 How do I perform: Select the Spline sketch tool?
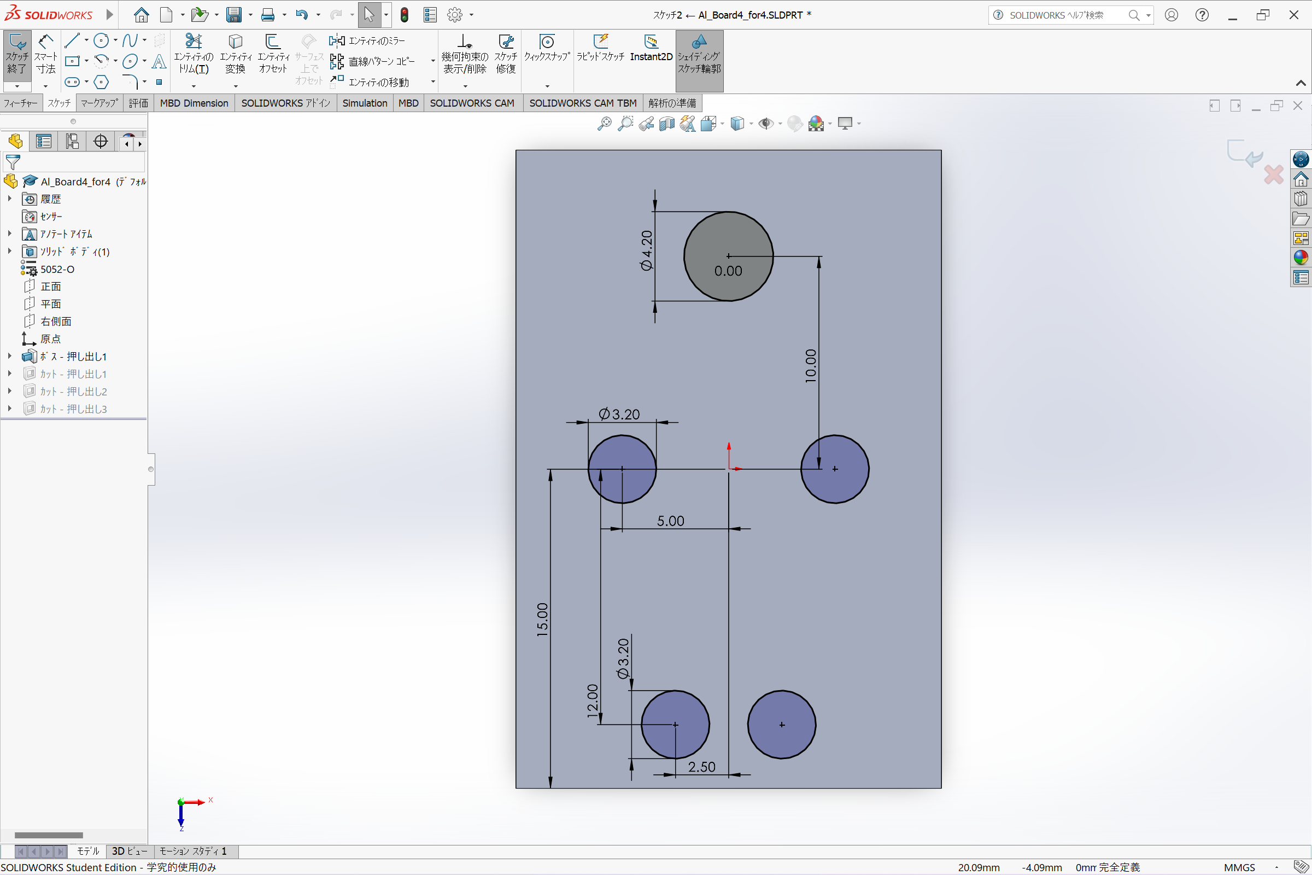(x=130, y=40)
